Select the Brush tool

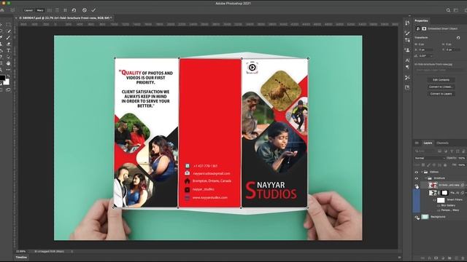(8, 38)
